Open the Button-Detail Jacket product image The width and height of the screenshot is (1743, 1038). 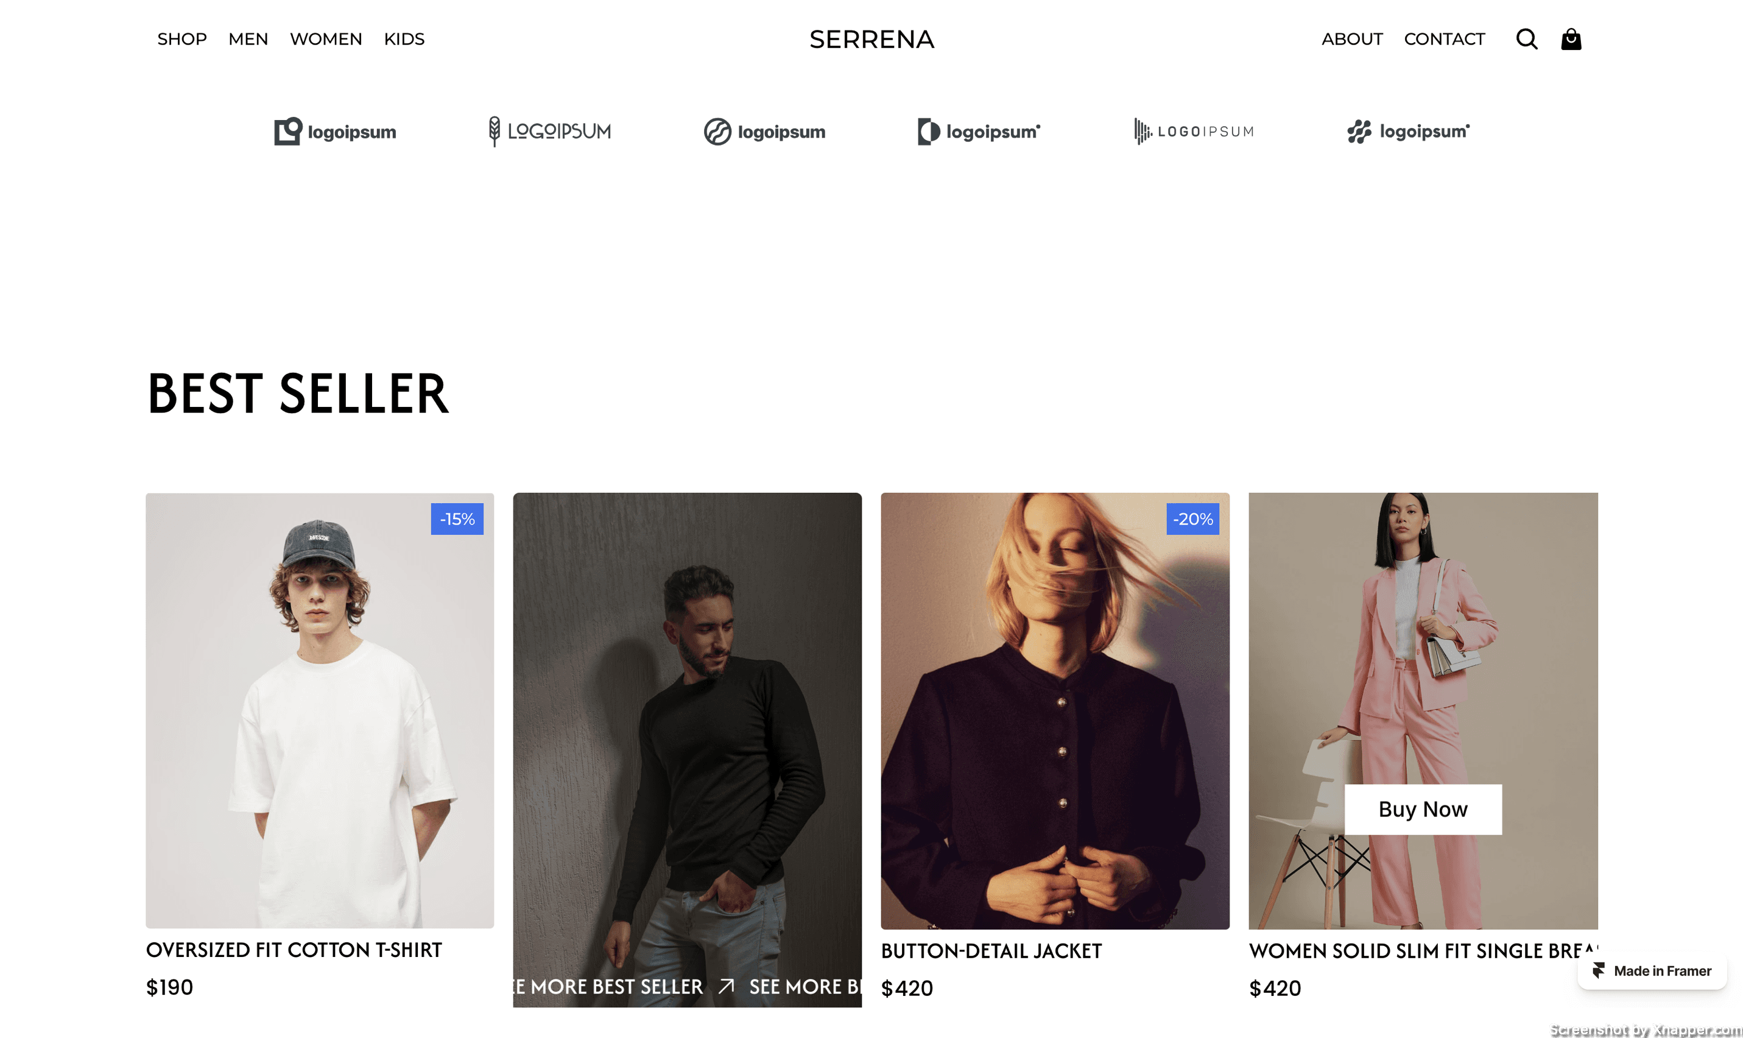1055,711
